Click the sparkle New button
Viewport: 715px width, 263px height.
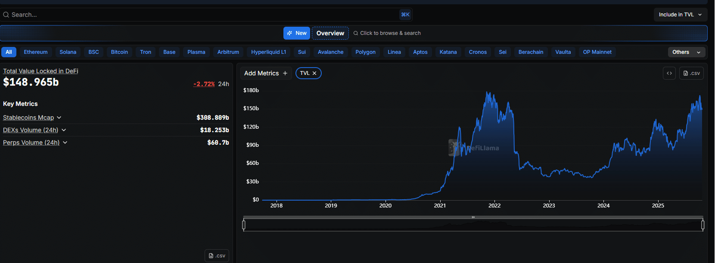[296, 33]
